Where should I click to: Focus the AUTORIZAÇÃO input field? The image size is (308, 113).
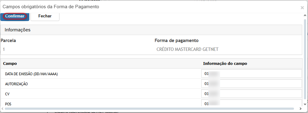tap(251, 83)
